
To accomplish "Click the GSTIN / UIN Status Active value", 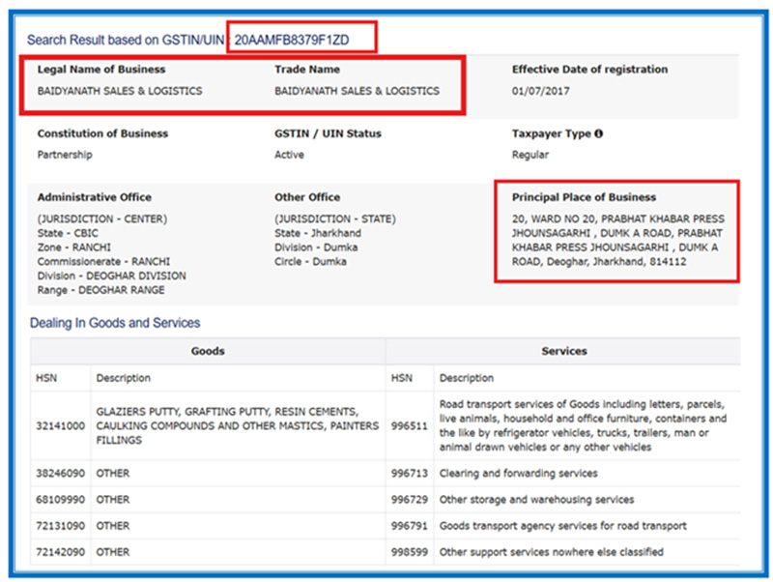I will point(289,155).
